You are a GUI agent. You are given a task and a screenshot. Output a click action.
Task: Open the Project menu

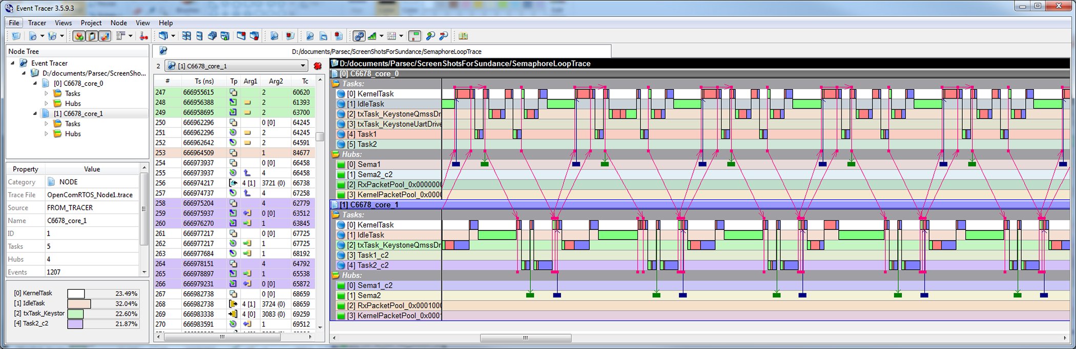point(91,23)
